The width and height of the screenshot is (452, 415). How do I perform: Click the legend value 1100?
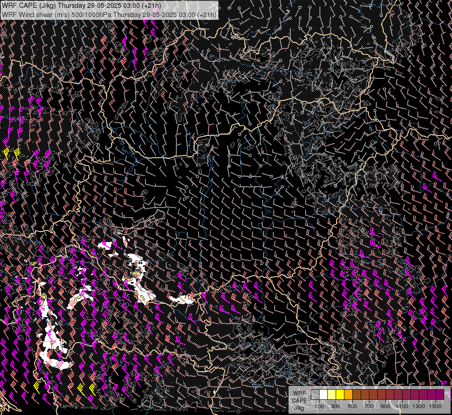click(x=402, y=406)
